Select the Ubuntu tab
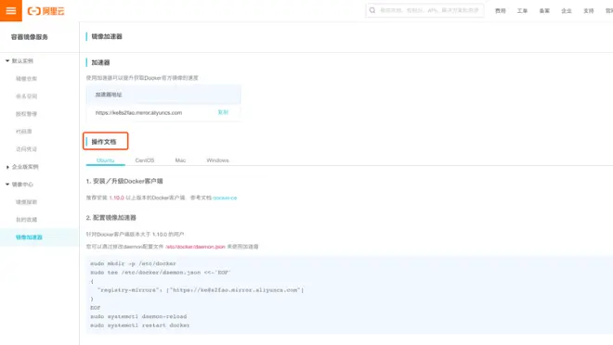The height and width of the screenshot is (345, 613). coord(105,160)
